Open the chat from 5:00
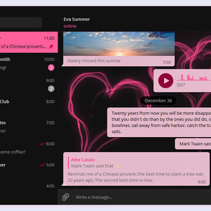Screen dimensions: 211x211 click(29, 169)
